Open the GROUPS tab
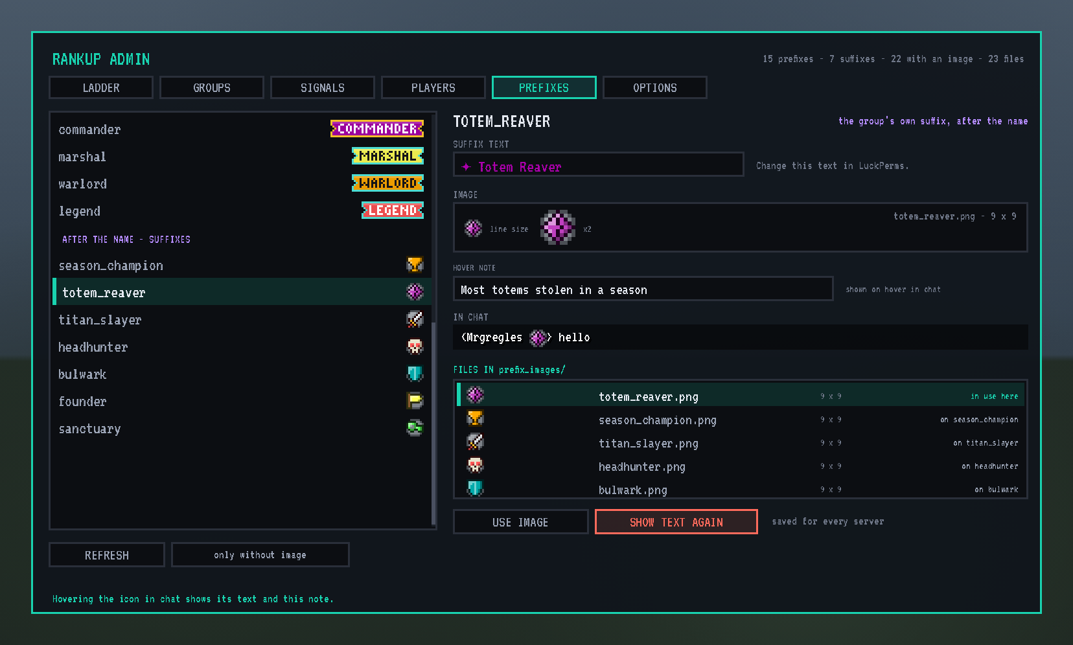The height and width of the screenshot is (645, 1073). pos(212,87)
